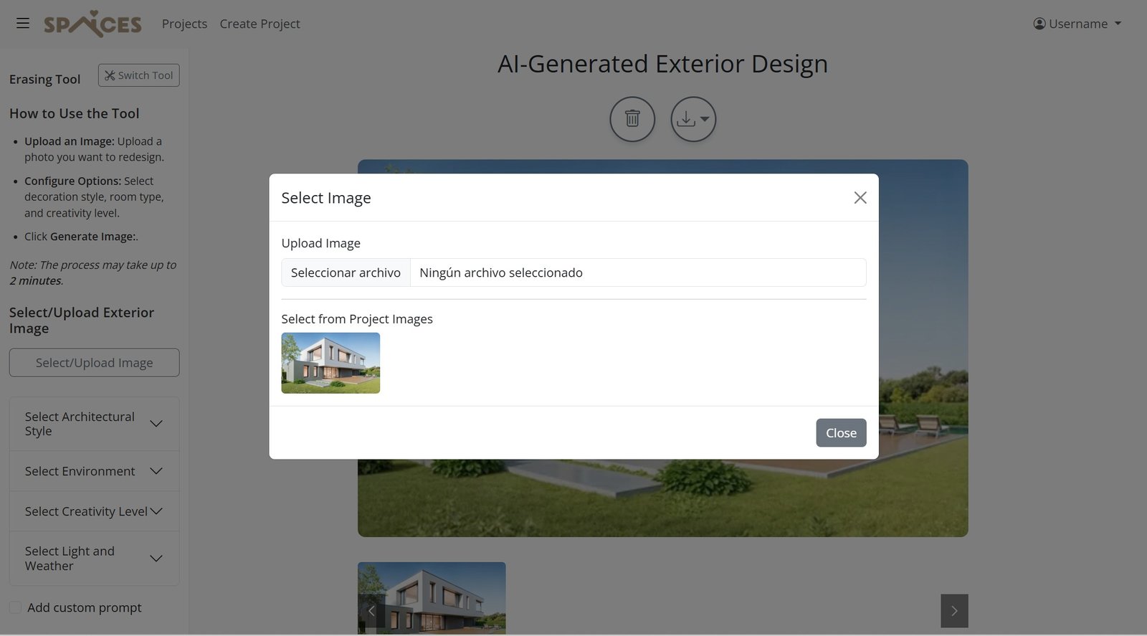Select the house thumbnail in Project Images
The height and width of the screenshot is (636, 1147).
tap(330, 363)
